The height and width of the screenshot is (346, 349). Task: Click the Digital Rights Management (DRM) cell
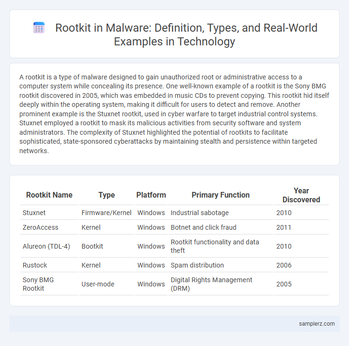(x=221, y=284)
